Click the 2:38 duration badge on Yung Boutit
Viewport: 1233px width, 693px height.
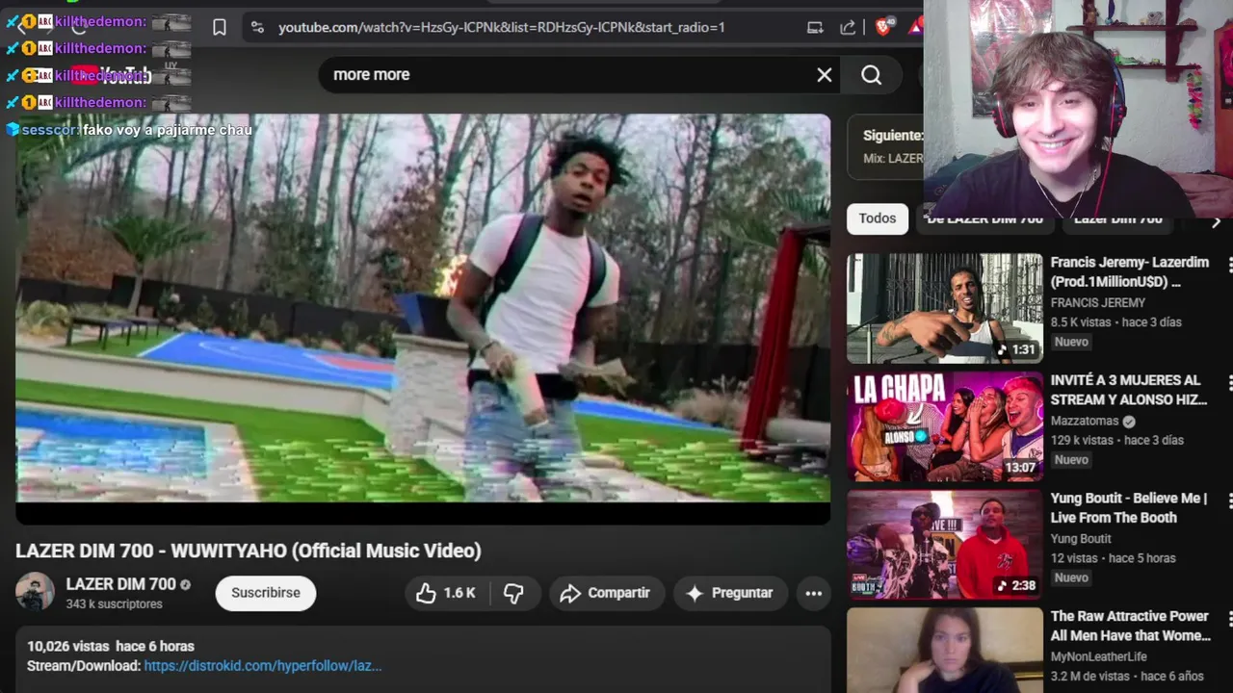tap(1016, 585)
